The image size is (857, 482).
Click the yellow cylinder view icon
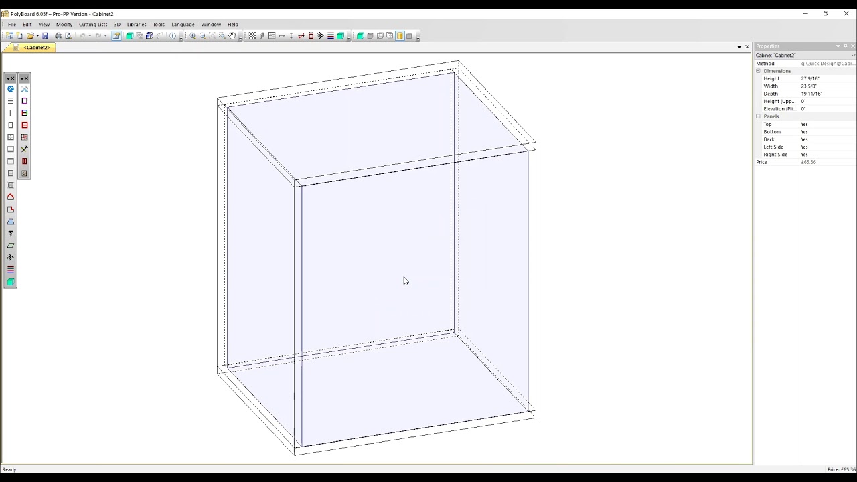click(x=400, y=36)
